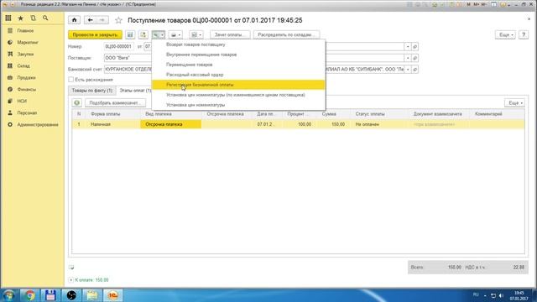Viewport: 537px width, 302px height.
Task: Open the Маркетинг section in the sidebar
Action: [x=28, y=43]
